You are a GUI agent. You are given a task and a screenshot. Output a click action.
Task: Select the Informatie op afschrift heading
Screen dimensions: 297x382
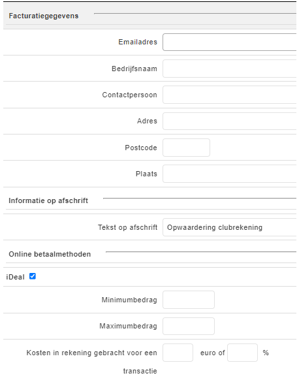coord(48,200)
